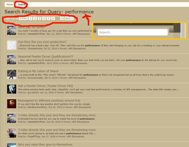Open 'Putting in My Letter of Intent'

(x=38, y=71)
